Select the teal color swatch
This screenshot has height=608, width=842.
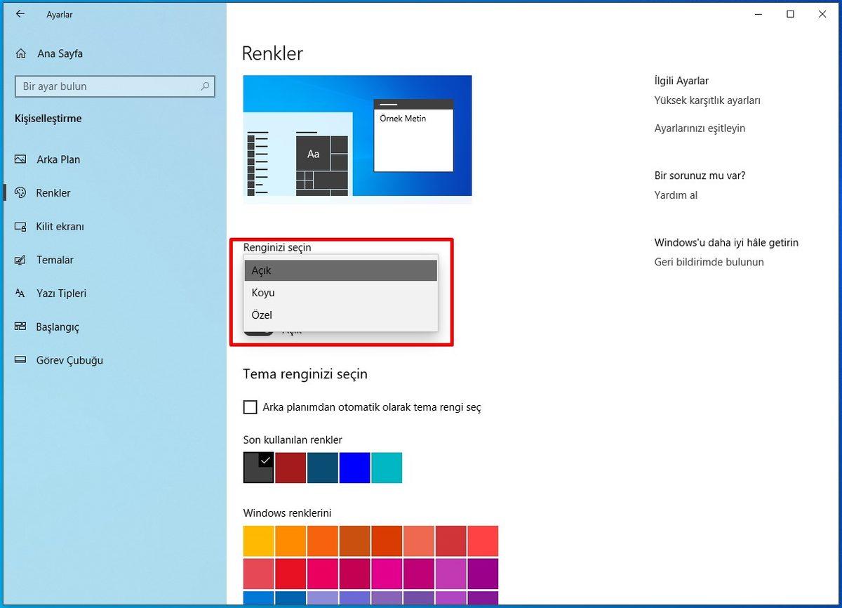click(387, 468)
